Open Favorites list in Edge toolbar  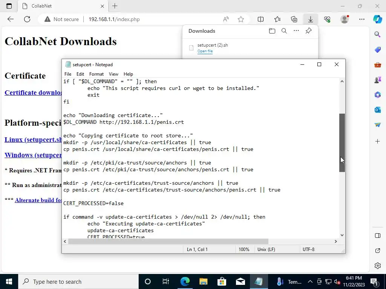click(x=277, y=19)
